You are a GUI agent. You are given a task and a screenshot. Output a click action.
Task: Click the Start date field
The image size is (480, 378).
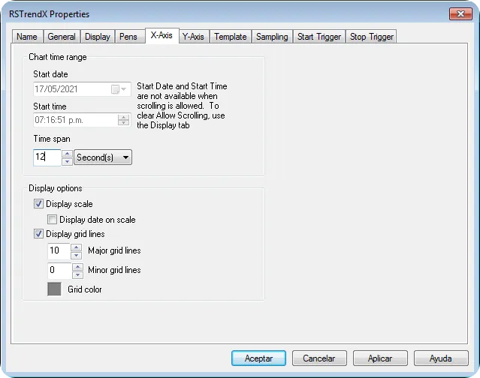click(82, 89)
